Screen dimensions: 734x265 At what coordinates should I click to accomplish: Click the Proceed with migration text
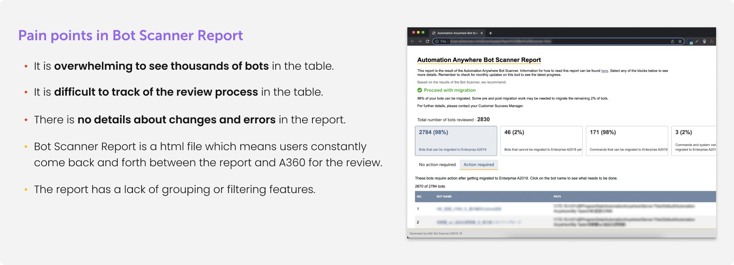[450, 90]
